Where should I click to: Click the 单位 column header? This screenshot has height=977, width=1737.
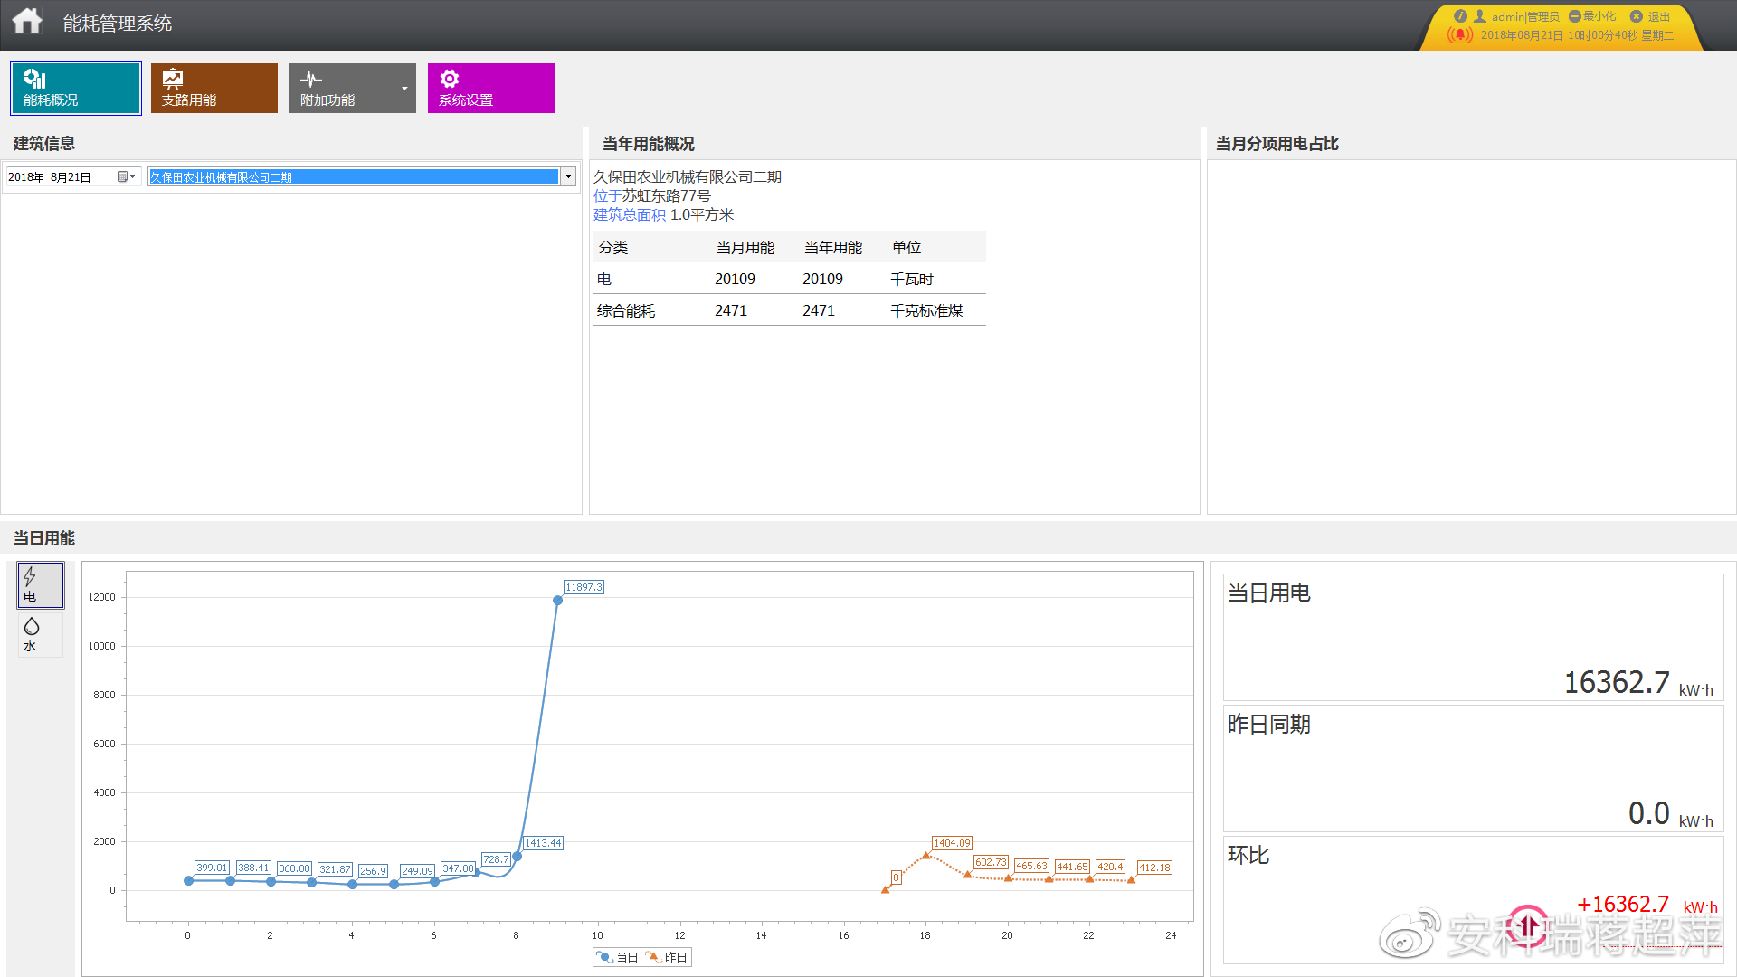[906, 247]
